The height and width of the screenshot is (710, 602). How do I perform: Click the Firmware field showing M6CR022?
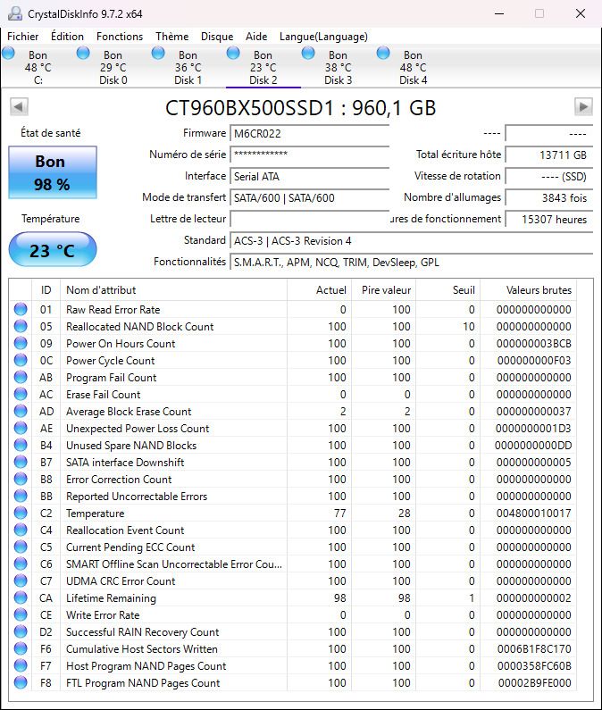click(309, 133)
